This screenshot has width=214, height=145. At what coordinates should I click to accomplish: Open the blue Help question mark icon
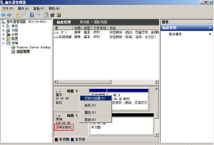tap(32, 15)
